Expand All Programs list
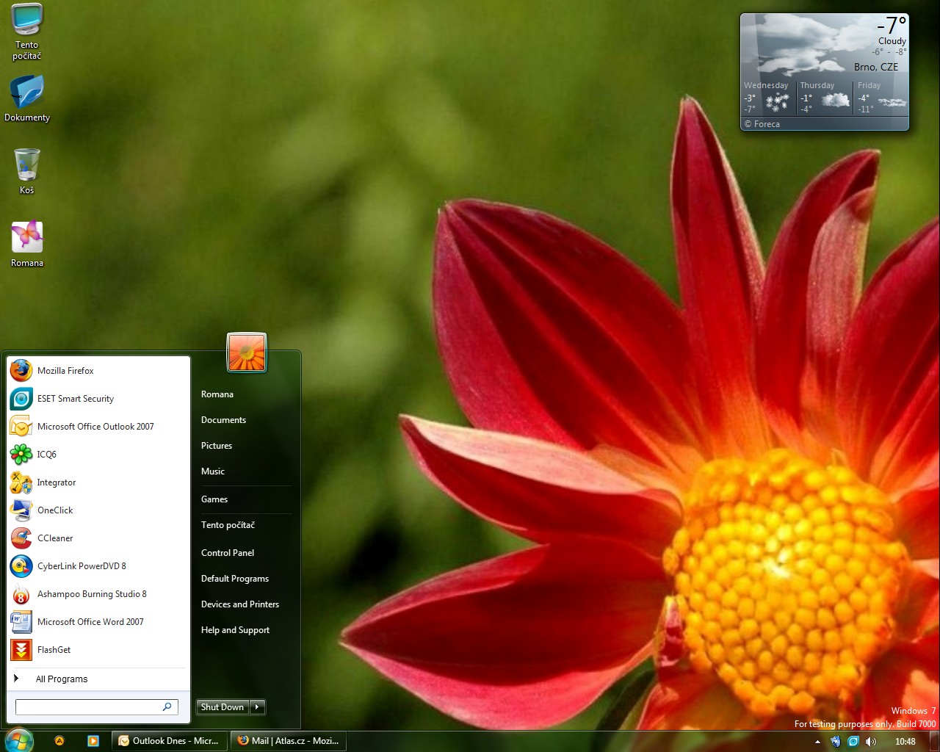The image size is (940, 752). coord(62,679)
